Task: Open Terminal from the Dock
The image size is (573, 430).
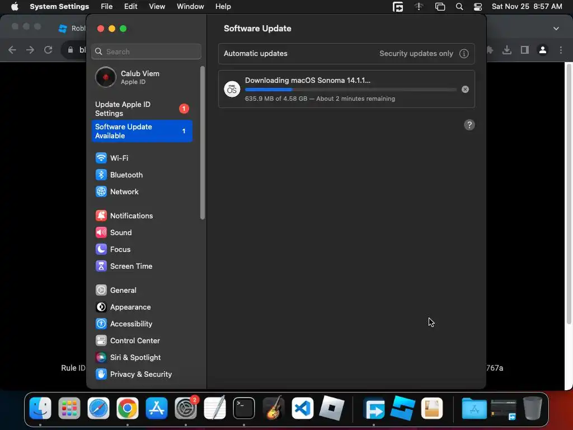Action: pos(244,408)
